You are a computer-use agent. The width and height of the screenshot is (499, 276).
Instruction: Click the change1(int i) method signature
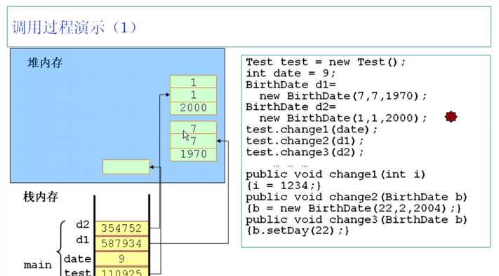[x=335, y=174]
